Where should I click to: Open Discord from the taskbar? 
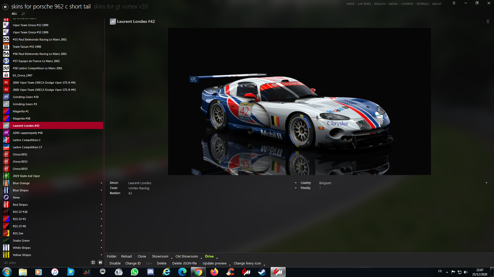[x=151, y=272]
